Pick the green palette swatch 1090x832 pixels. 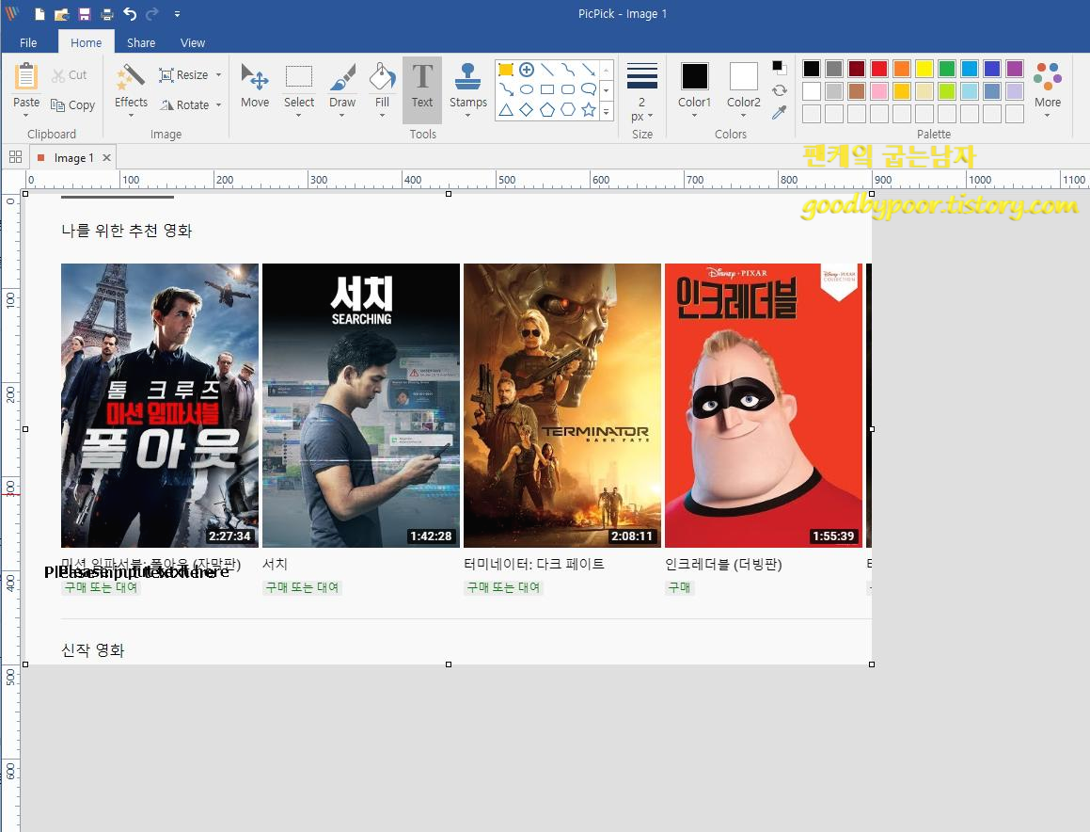point(947,68)
